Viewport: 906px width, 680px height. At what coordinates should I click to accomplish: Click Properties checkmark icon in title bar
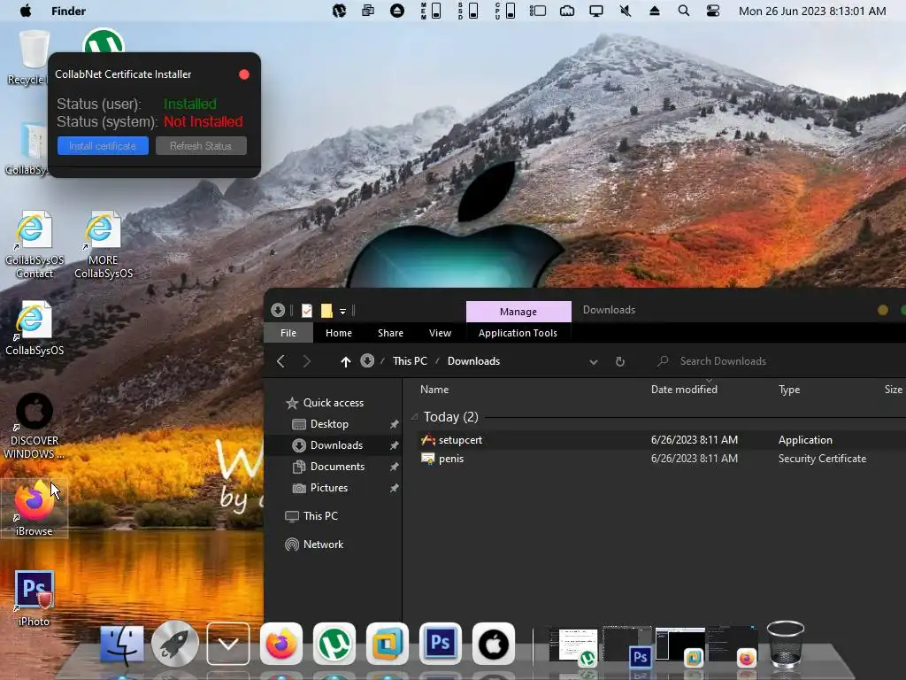[307, 311]
